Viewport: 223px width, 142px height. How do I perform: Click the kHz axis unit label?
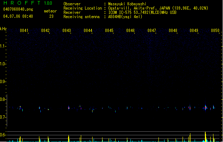[3, 29]
